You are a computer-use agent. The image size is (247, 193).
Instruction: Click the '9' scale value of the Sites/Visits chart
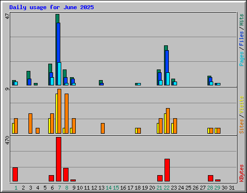7,89
